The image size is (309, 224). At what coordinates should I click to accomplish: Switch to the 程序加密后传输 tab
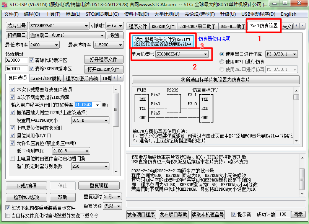click(81, 78)
